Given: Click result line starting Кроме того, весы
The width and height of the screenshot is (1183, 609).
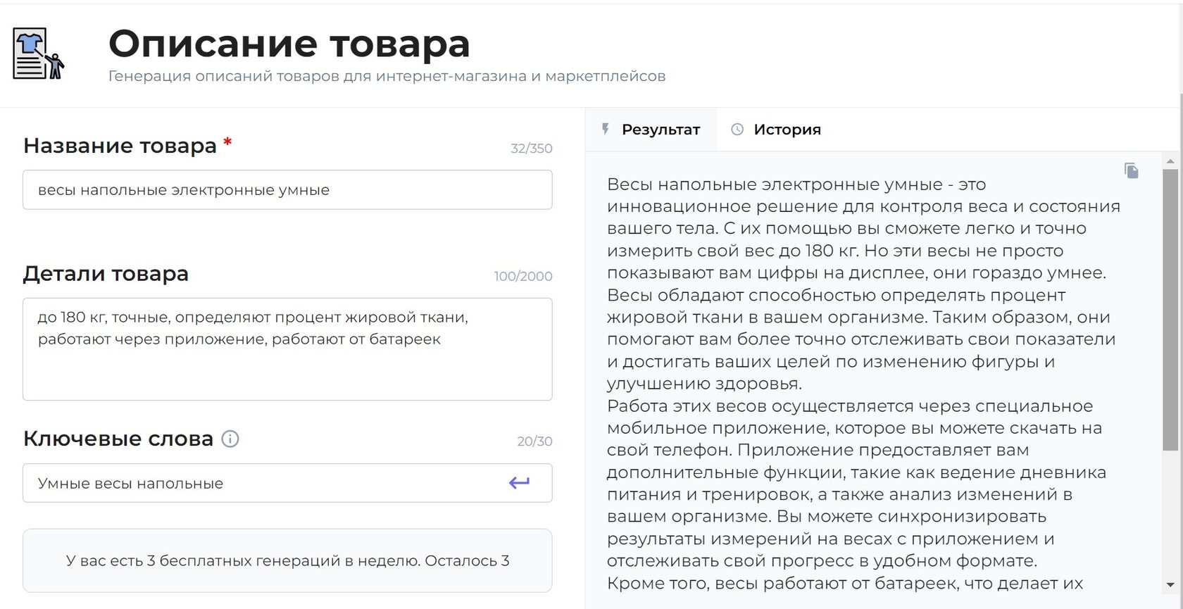Looking at the screenshot, I should (845, 583).
